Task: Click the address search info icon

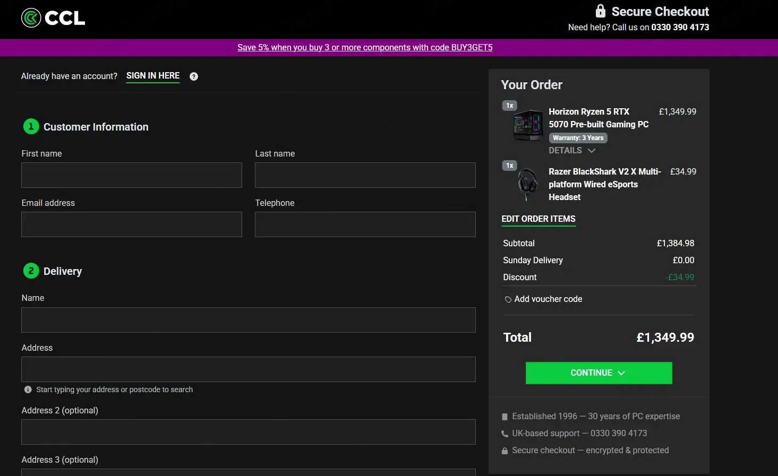Action: coord(28,390)
